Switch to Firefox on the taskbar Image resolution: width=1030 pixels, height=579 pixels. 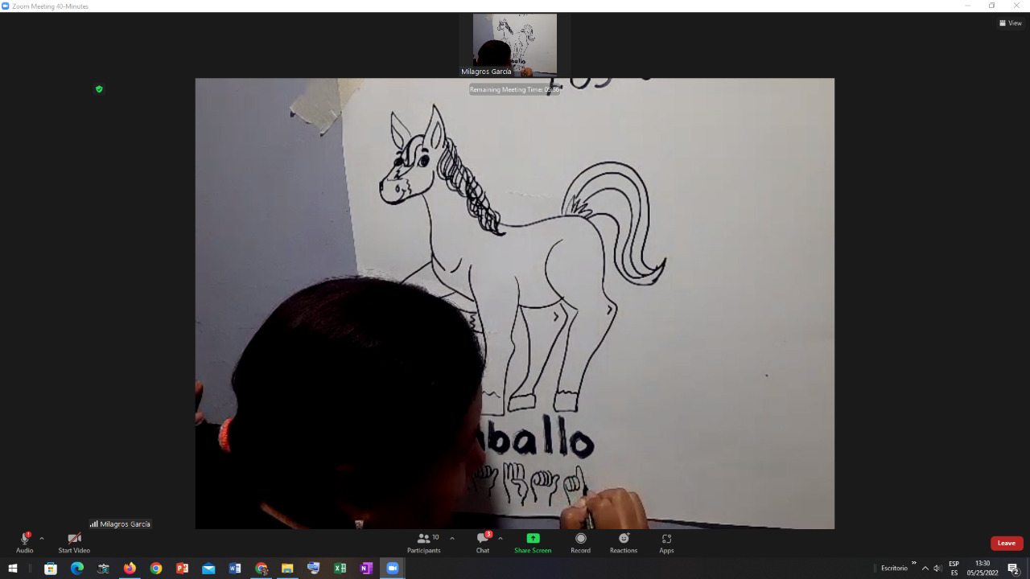point(130,569)
